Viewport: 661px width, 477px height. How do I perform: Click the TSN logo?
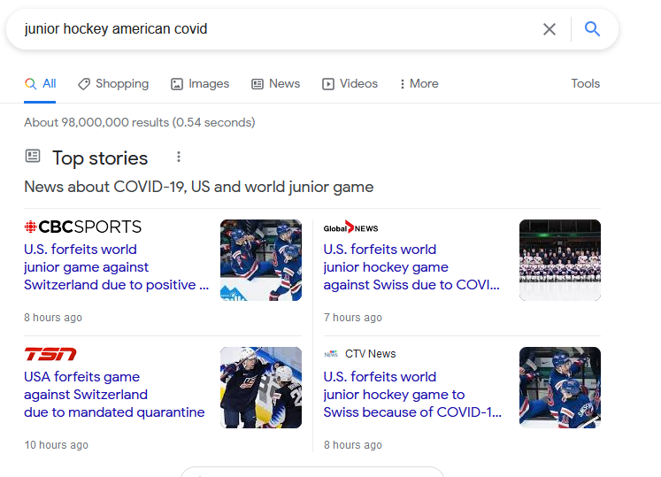[50, 354]
